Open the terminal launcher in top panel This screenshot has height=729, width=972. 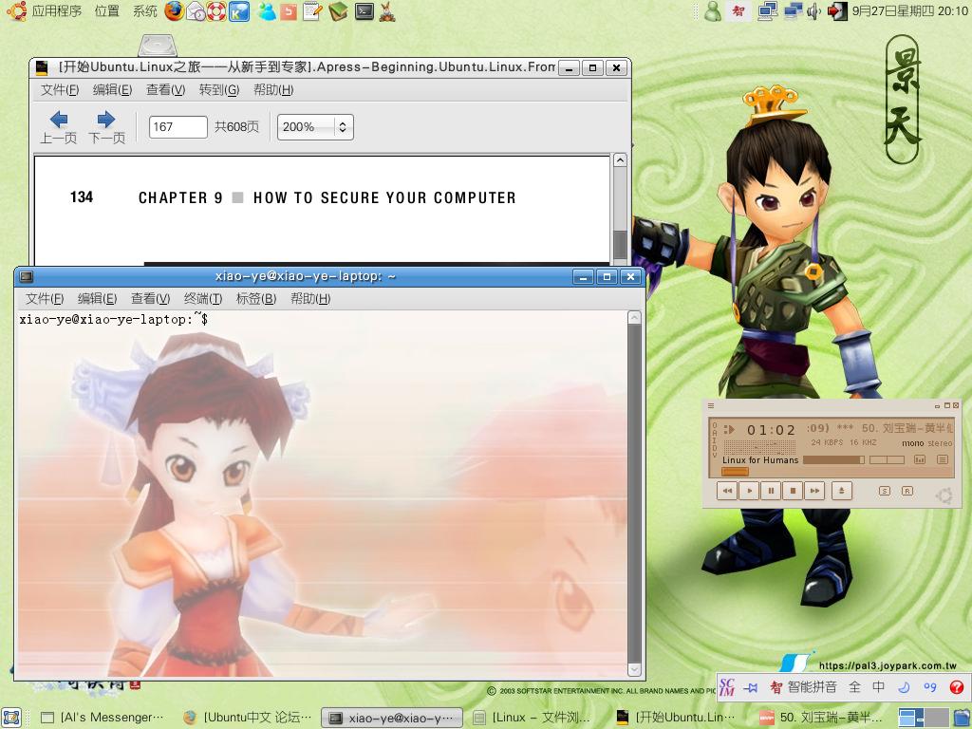pyautogui.click(x=364, y=11)
